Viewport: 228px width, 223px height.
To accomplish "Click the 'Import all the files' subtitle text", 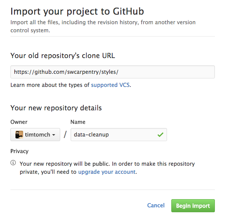I will 103,27.
